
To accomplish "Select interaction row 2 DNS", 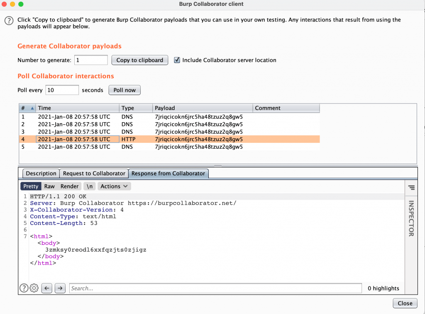I will pyautogui.click(x=169, y=124).
